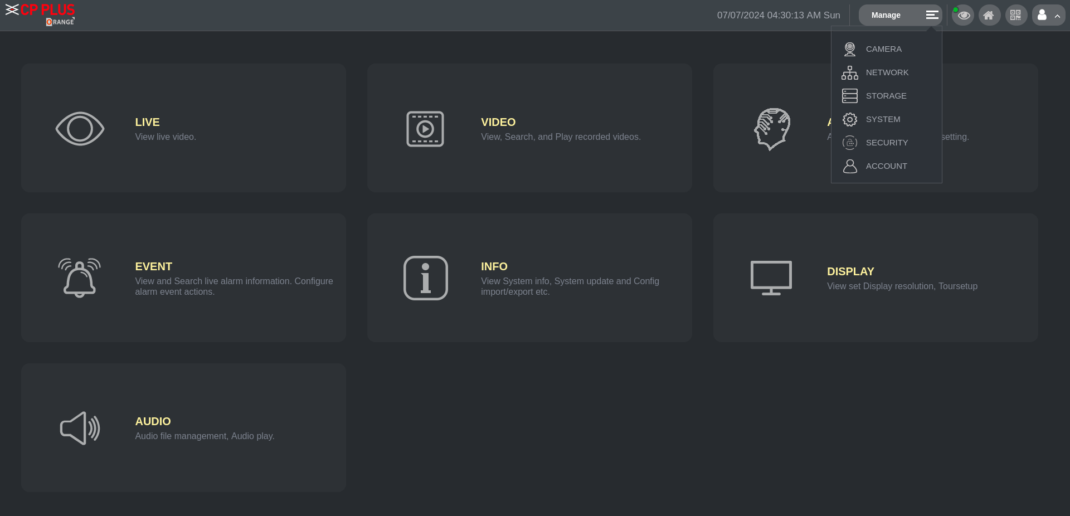
Task: Click the DISPLAY monitor icon
Action: coord(771,278)
